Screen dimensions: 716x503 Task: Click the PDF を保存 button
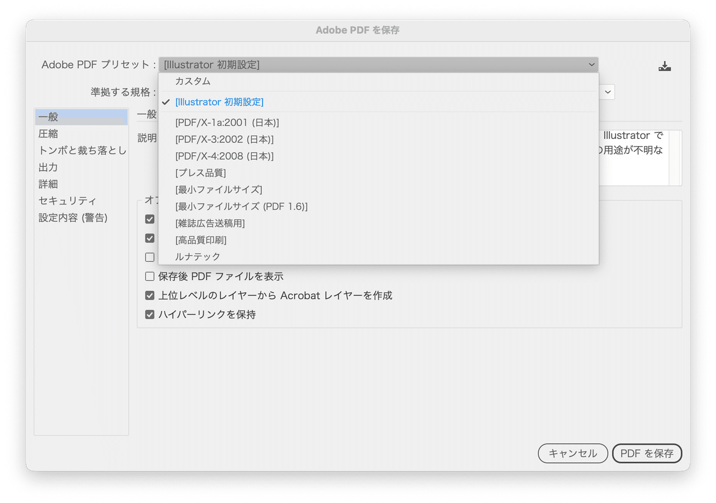[x=647, y=454]
